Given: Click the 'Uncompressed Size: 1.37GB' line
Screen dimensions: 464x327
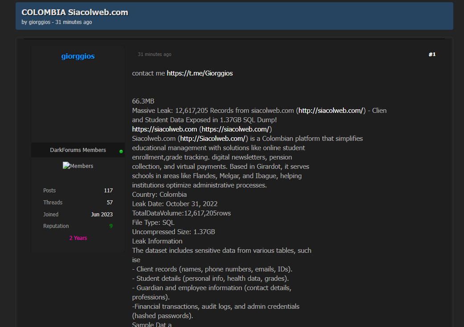Looking at the screenshot, I should pyautogui.click(x=174, y=232).
